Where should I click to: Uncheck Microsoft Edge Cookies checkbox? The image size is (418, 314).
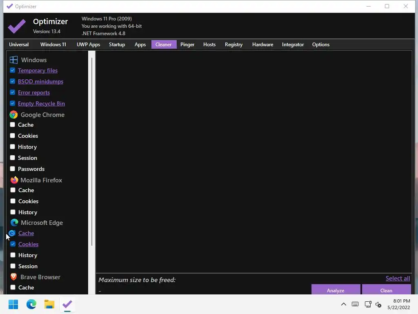pos(13,244)
